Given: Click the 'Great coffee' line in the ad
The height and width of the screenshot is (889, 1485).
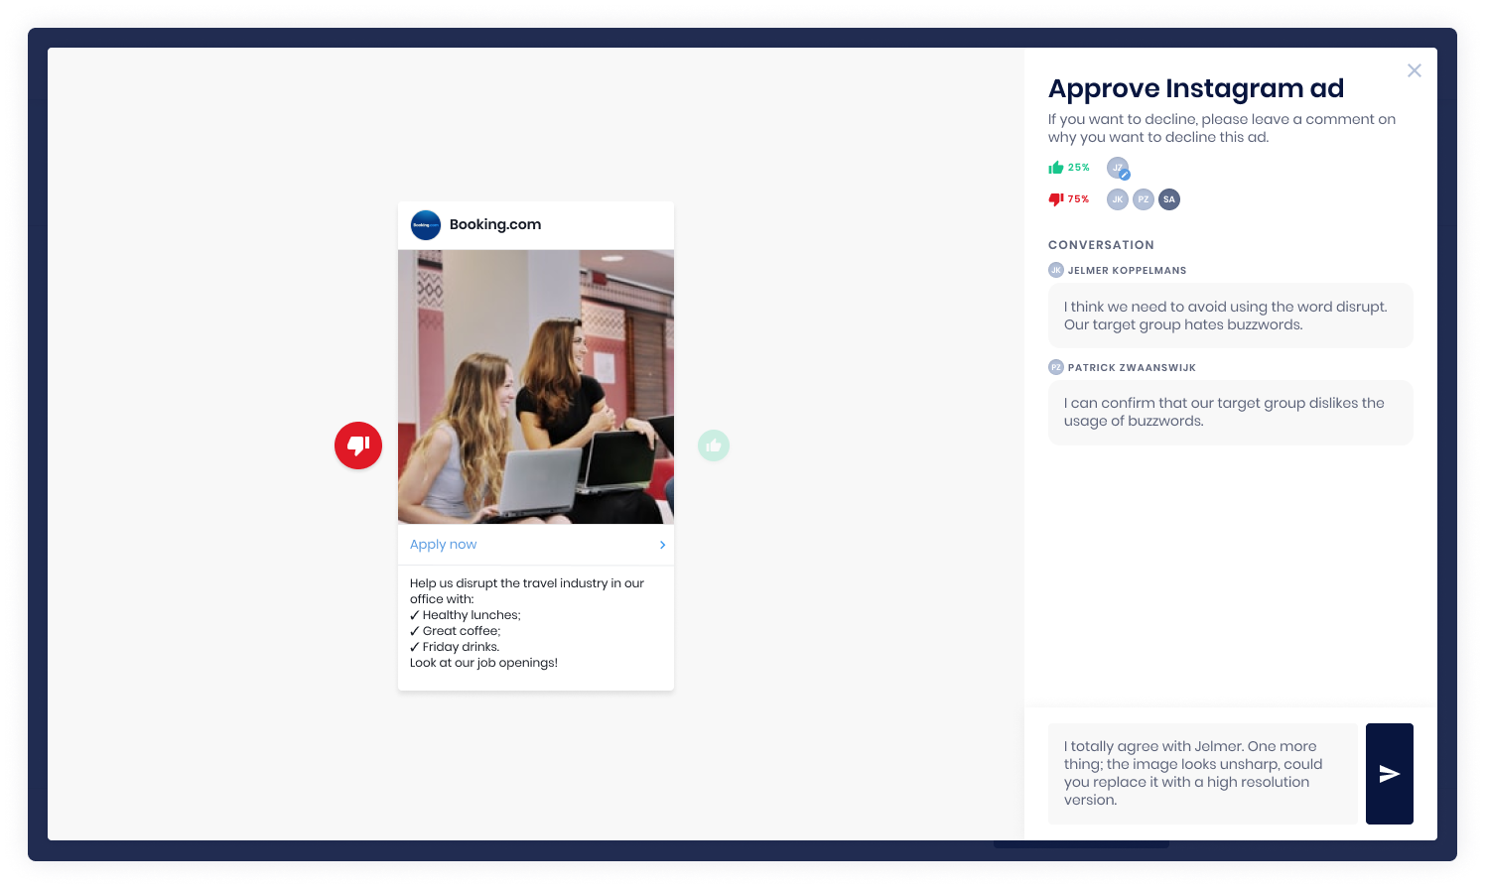Looking at the screenshot, I should point(456,631).
